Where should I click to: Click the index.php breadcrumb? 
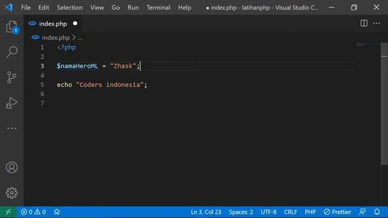[x=56, y=38]
